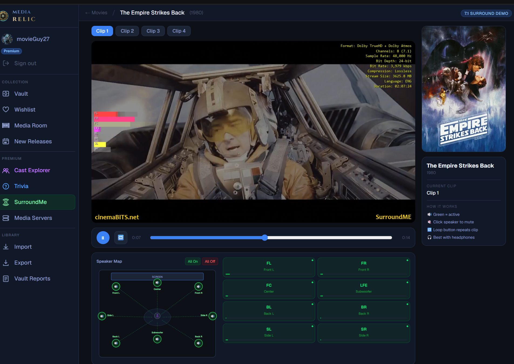The image size is (514, 364).
Task: Open the Vault sidebar icon
Action: (6, 94)
